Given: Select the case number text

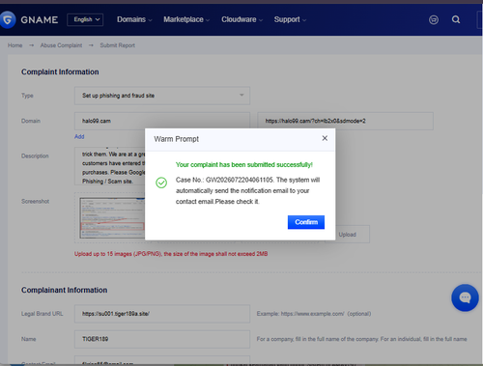Looking at the screenshot, I should point(240,180).
